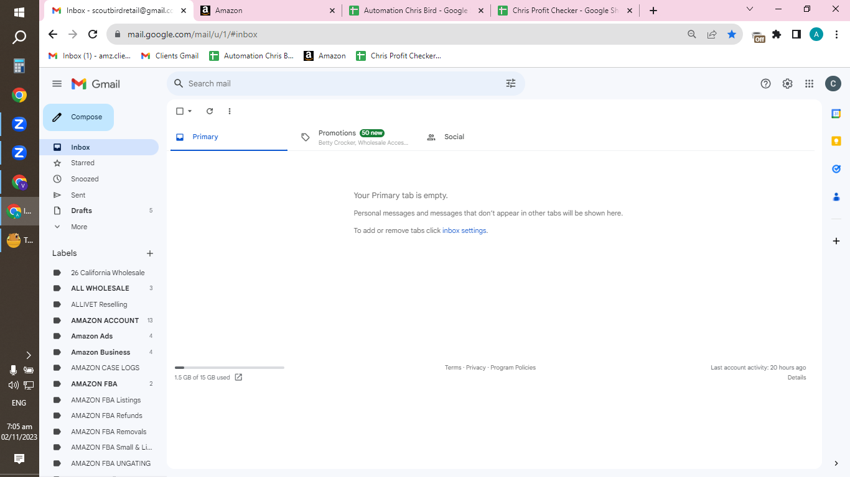Toggle Chrome side panel icon

(796, 35)
